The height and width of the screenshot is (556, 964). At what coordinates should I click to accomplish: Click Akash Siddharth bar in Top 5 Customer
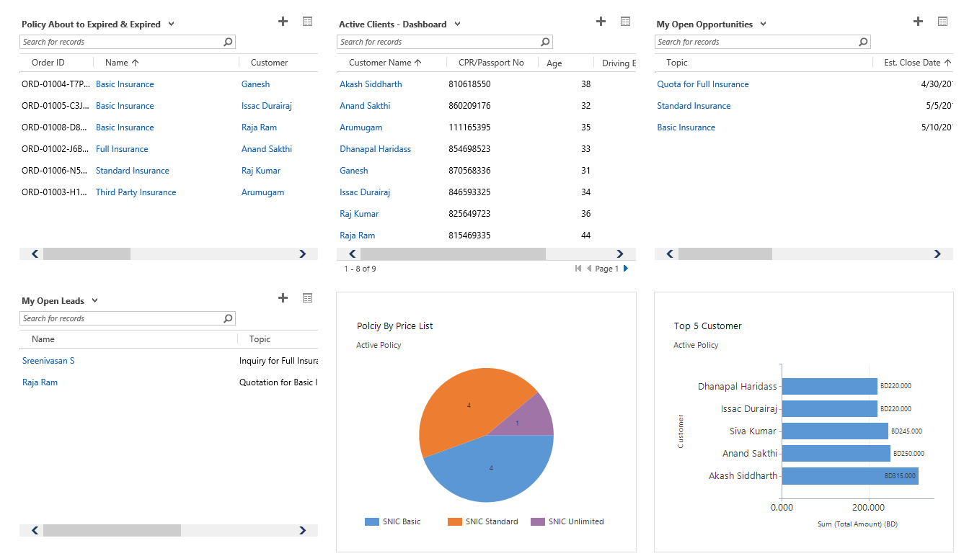pos(849,476)
